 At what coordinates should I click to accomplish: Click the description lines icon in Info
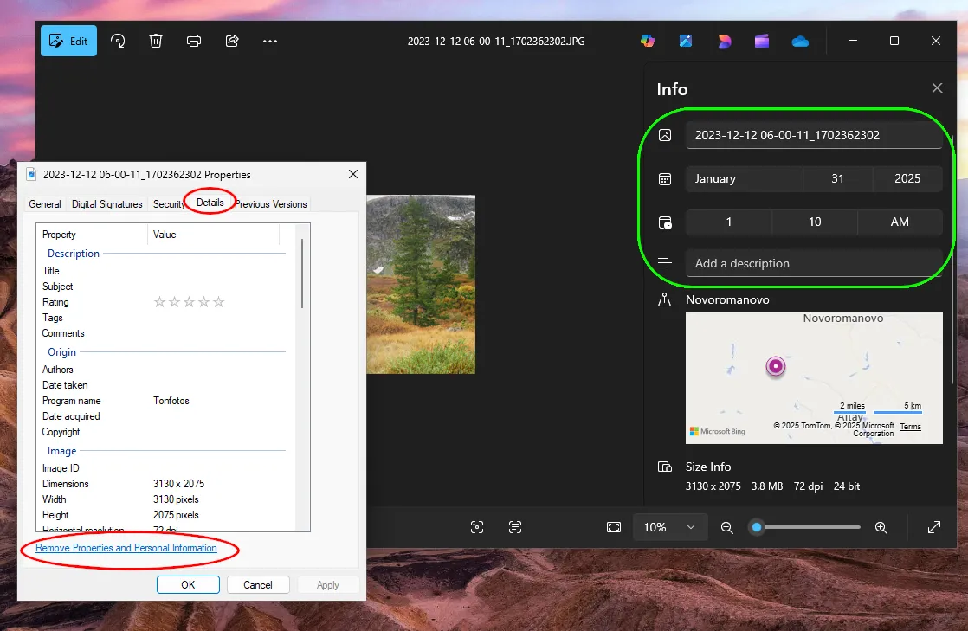click(665, 263)
